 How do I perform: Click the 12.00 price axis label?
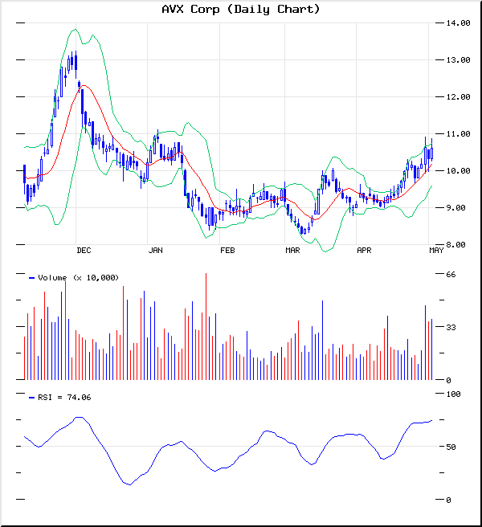(x=458, y=96)
